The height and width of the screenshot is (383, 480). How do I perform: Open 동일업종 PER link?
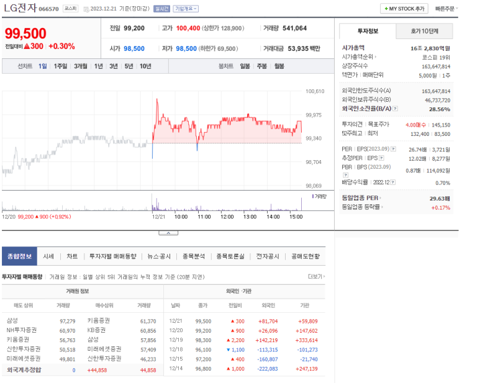pos(361,198)
